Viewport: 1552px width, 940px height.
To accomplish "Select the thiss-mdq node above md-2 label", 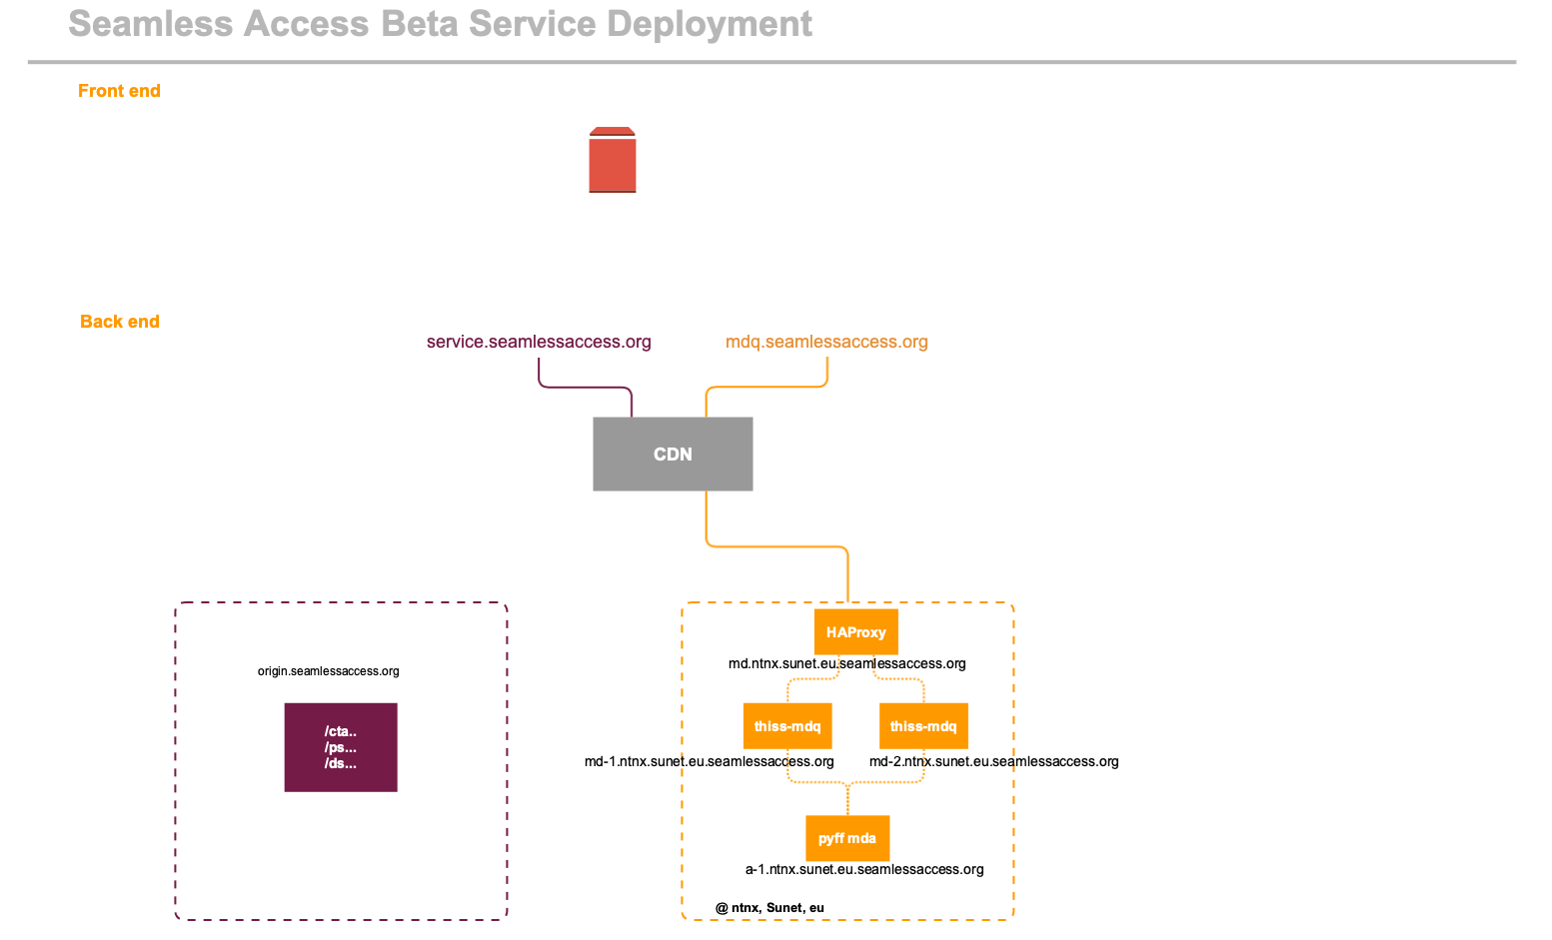I will click(923, 726).
